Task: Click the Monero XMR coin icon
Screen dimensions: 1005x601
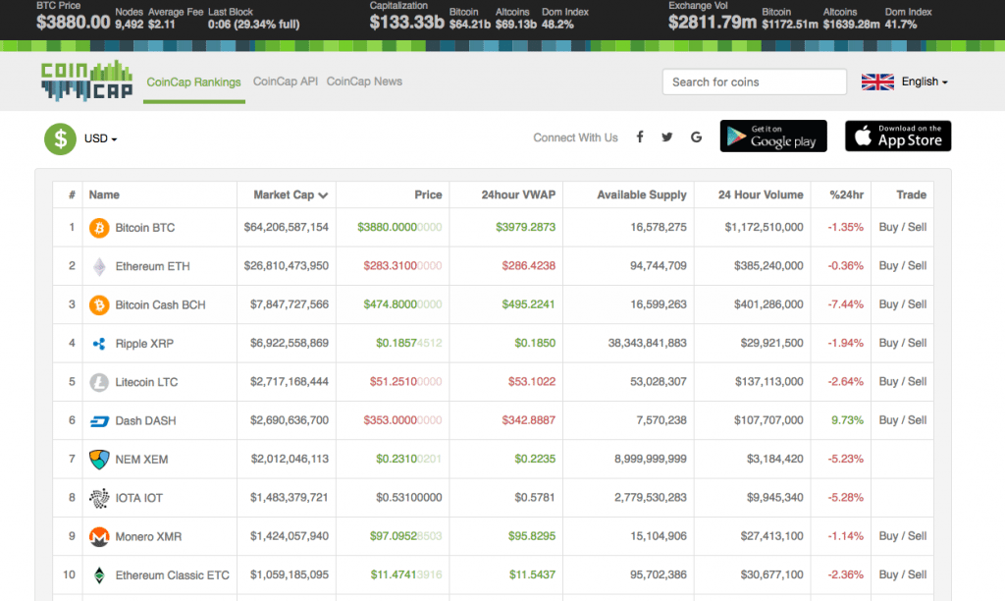Action: pyautogui.click(x=99, y=536)
